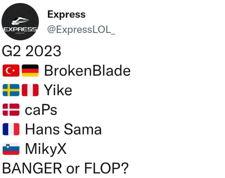Click the Slovenia flag emoji
Image resolution: width=225 pixels, height=178 pixels.
tap(11, 149)
